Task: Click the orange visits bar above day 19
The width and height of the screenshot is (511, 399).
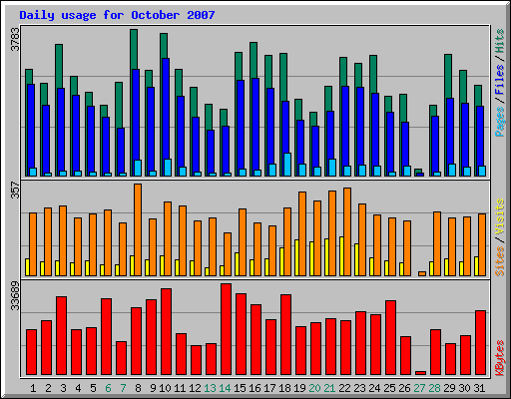Action: 302,233
